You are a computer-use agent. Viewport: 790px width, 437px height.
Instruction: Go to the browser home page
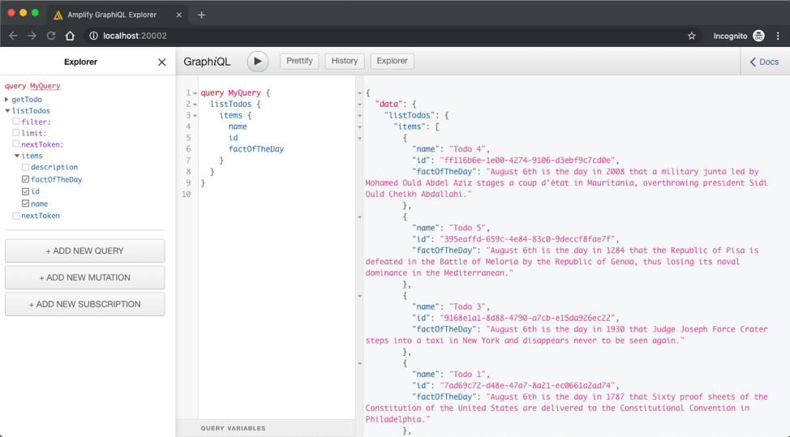(x=70, y=36)
